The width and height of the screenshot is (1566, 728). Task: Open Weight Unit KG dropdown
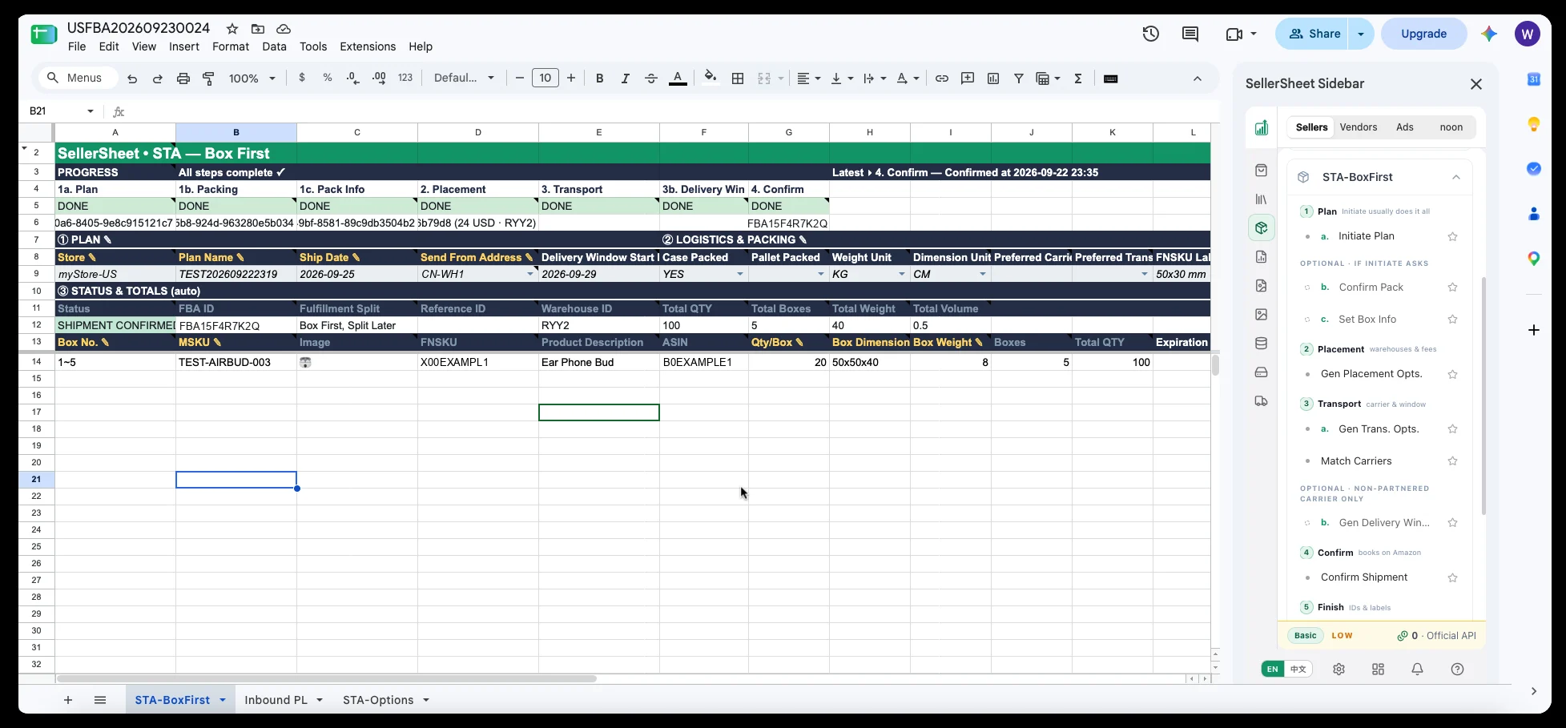pyautogui.click(x=902, y=274)
